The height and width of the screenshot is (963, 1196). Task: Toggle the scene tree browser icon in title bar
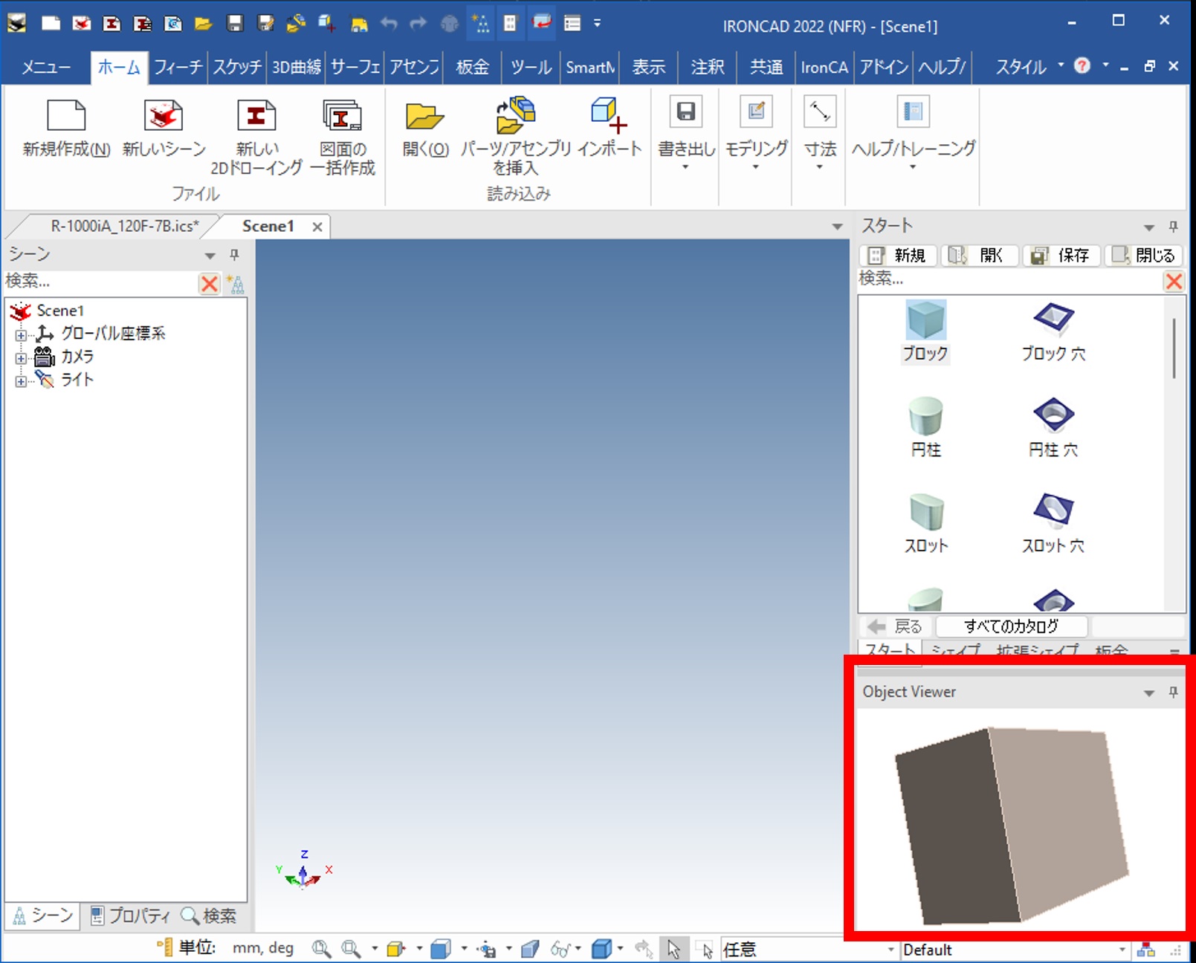[480, 23]
